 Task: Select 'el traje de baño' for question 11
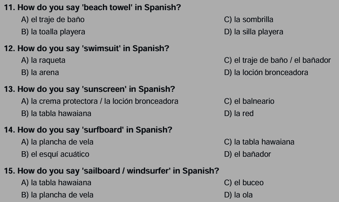[53, 20]
